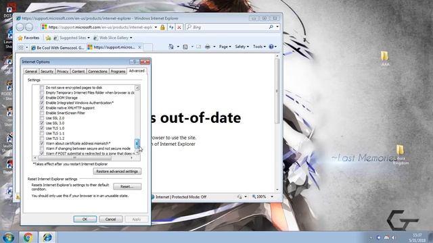Open the zoom level dropdown arrow

272,196
